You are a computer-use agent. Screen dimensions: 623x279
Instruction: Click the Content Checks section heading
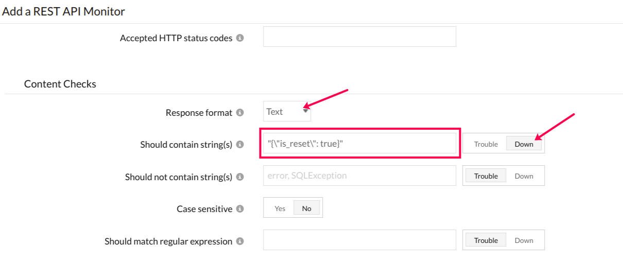[x=60, y=84]
